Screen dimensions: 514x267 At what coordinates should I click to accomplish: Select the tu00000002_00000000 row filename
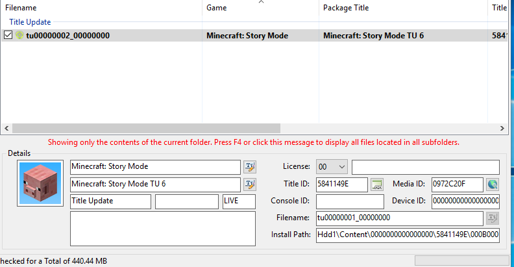click(68, 36)
